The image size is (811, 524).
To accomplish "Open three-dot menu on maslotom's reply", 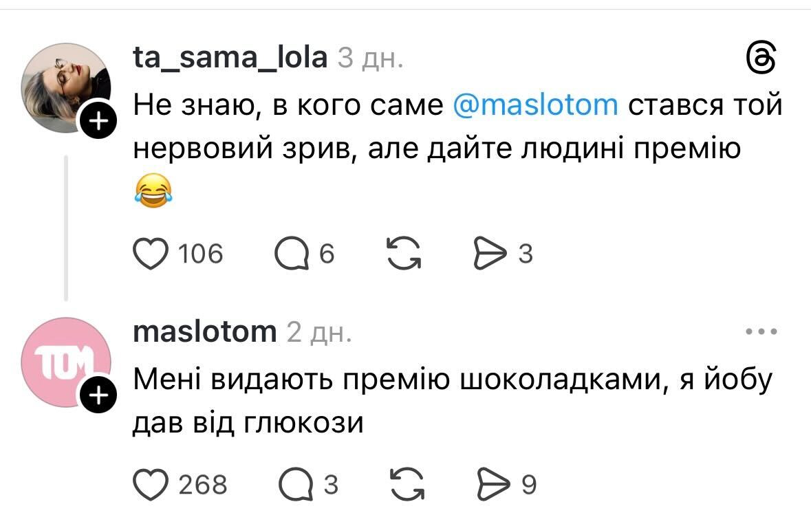I will pos(761,332).
